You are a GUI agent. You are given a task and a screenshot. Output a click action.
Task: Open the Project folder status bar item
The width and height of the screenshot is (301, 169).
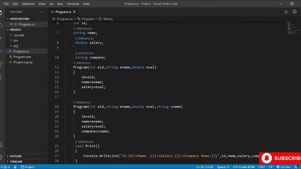27,167
